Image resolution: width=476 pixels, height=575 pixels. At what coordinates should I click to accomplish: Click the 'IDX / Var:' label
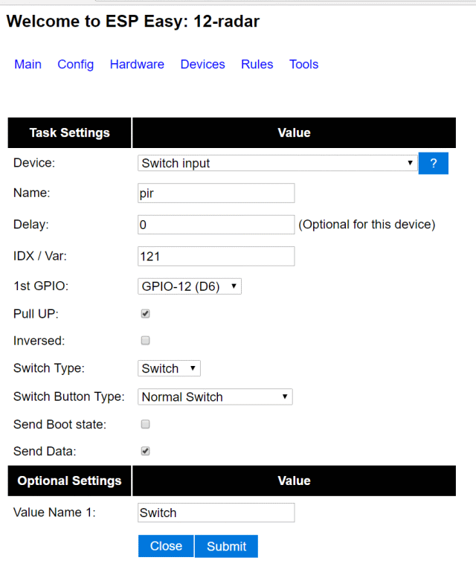point(40,256)
